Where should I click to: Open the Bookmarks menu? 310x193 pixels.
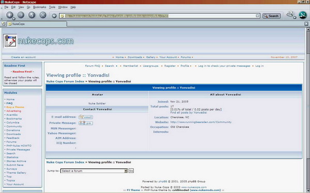click(x=40, y=7)
